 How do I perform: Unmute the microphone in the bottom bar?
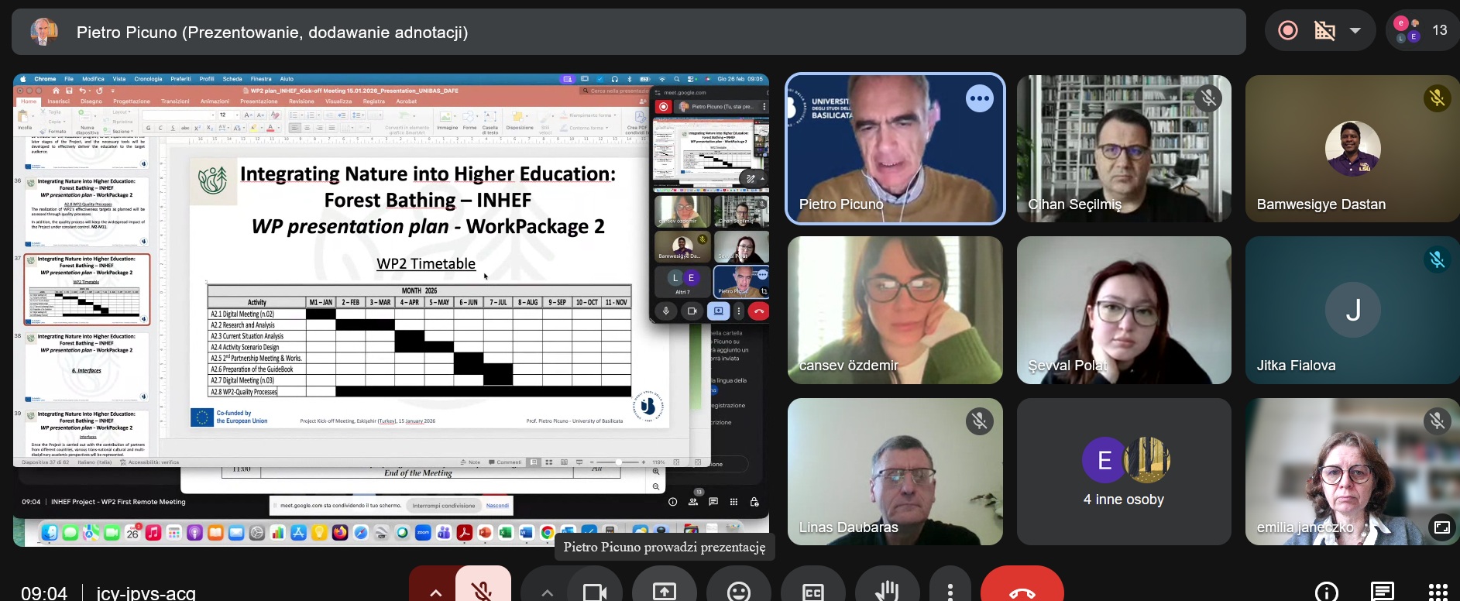(483, 590)
